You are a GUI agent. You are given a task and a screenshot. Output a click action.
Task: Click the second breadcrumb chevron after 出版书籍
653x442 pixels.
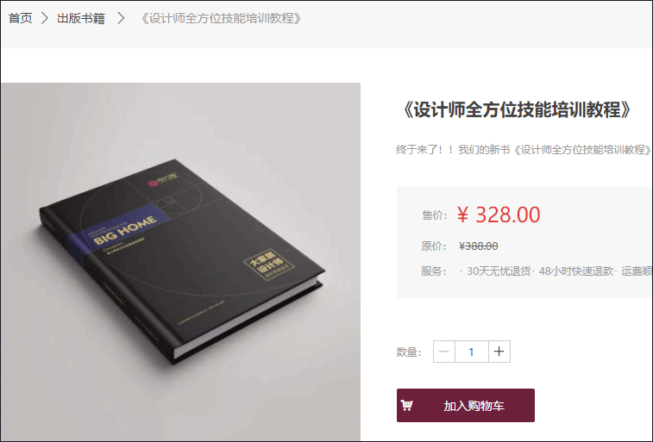point(121,18)
